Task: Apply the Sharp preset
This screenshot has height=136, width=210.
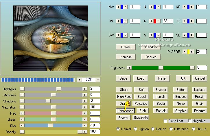Action: (x=124, y=90)
